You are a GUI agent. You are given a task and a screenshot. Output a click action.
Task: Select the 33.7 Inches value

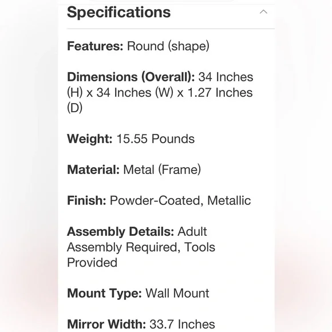tap(182, 324)
